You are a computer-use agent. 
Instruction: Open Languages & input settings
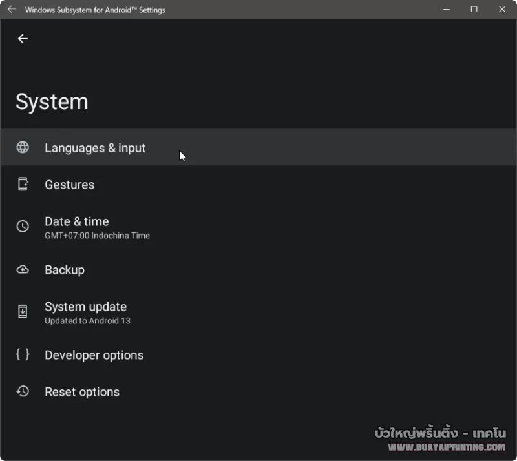coord(95,148)
